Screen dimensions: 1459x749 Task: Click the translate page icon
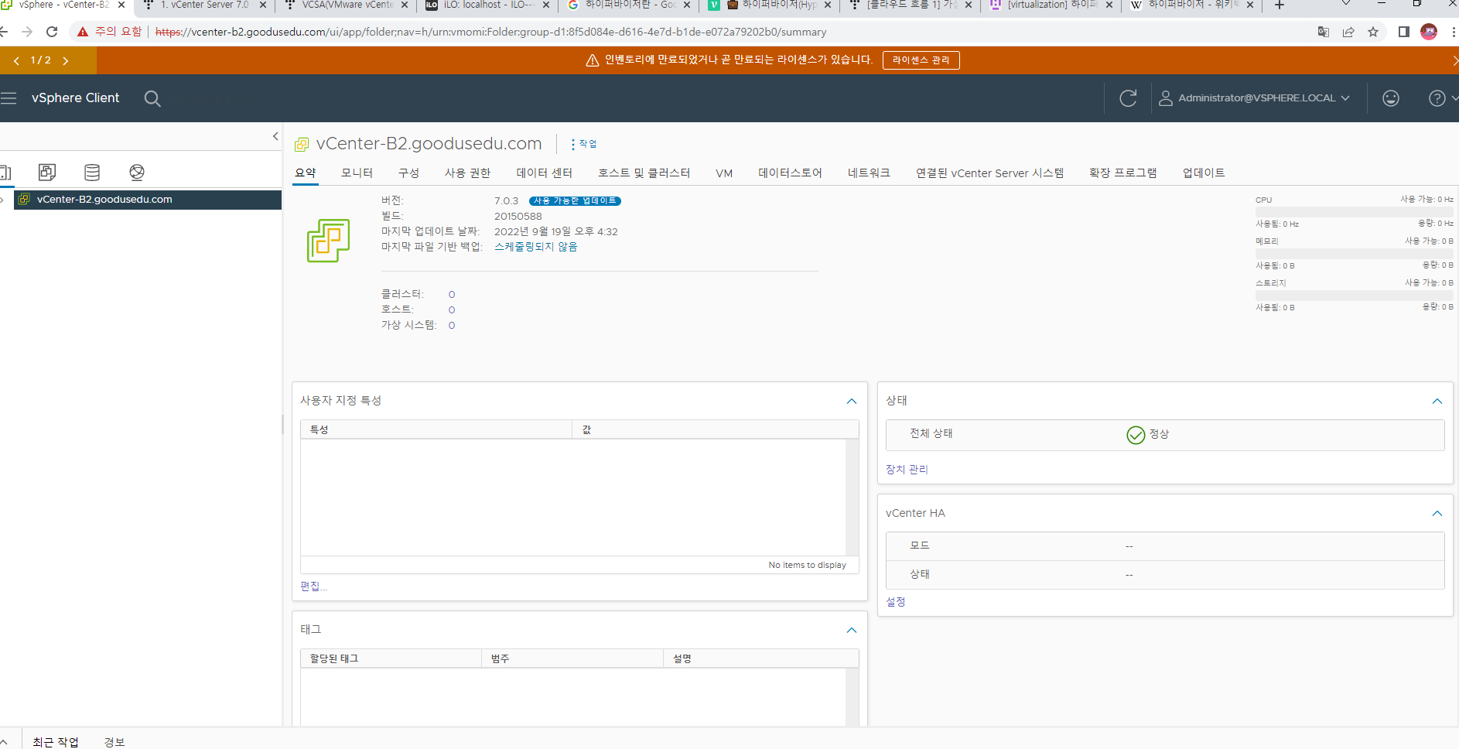(1324, 32)
